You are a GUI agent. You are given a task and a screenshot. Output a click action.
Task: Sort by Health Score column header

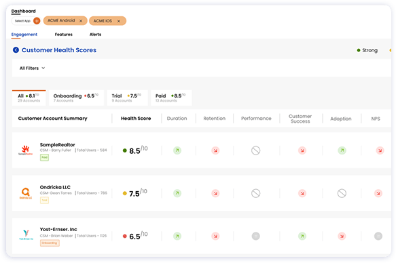tap(136, 119)
